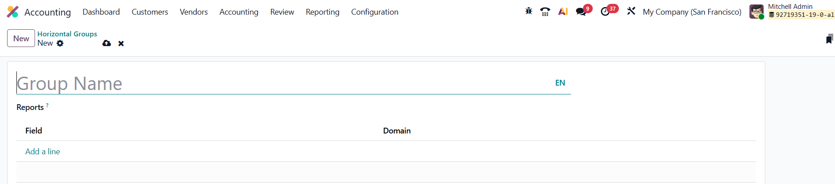This screenshot has width=835, height=184.
Task: Click the Add a line link
Action: click(43, 152)
